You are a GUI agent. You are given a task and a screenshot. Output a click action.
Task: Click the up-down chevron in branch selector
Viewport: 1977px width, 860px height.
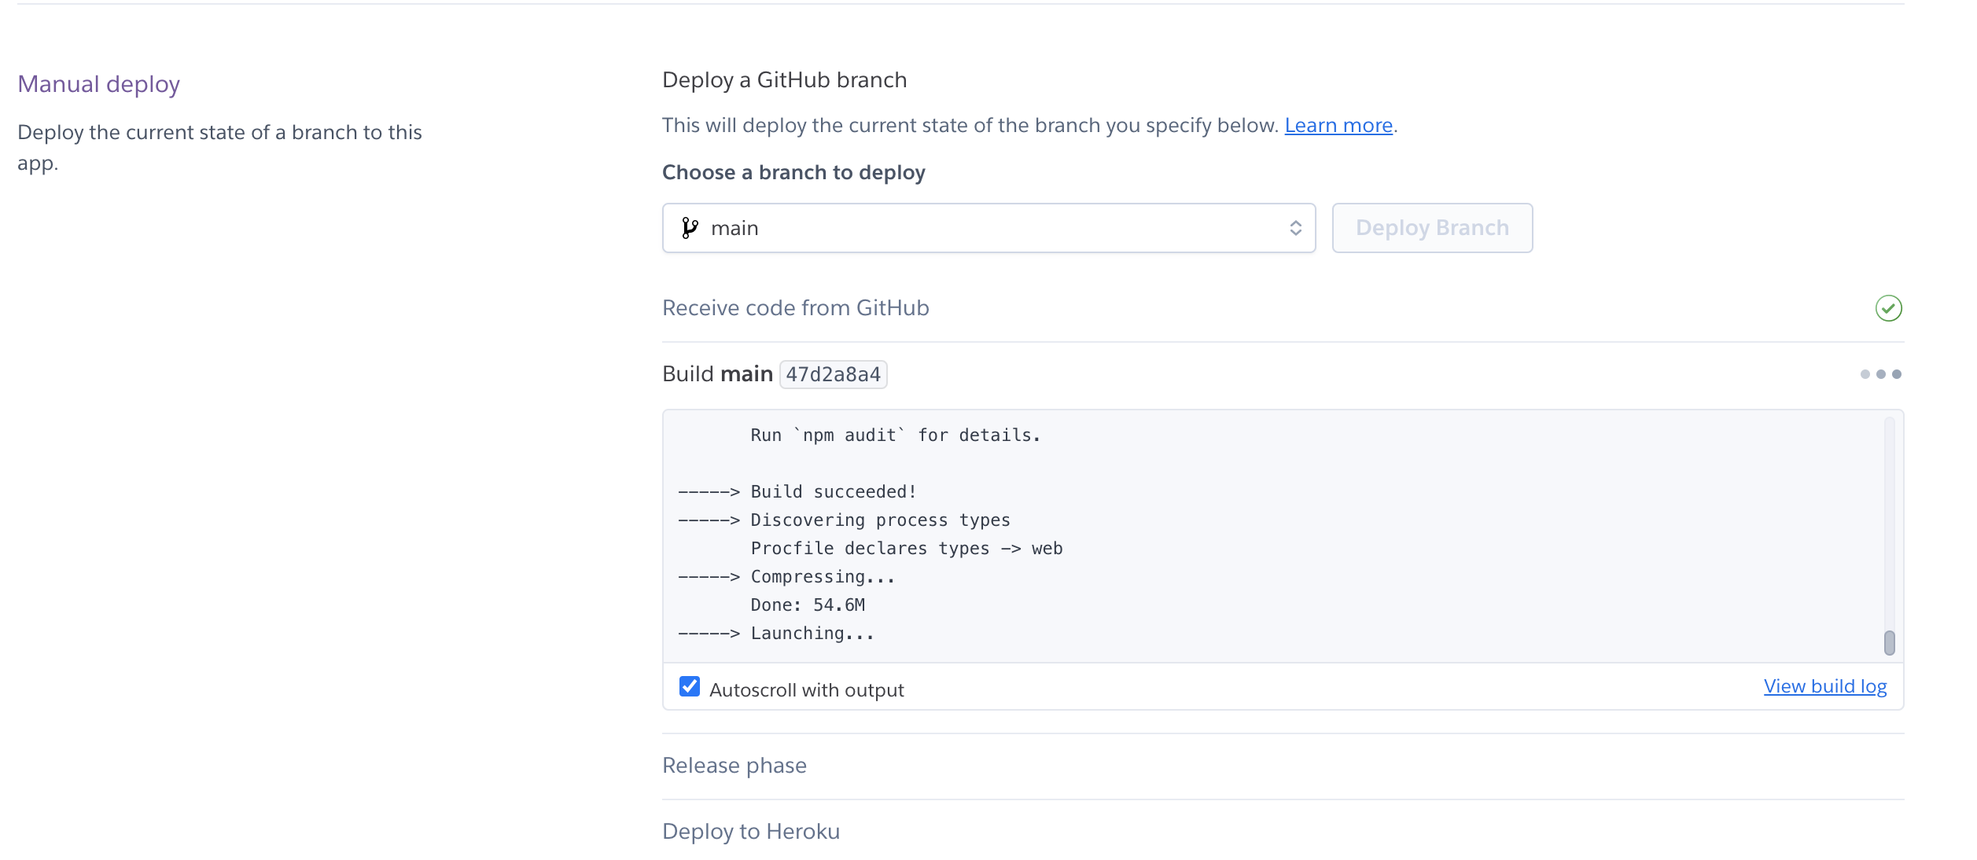coord(1295,228)
